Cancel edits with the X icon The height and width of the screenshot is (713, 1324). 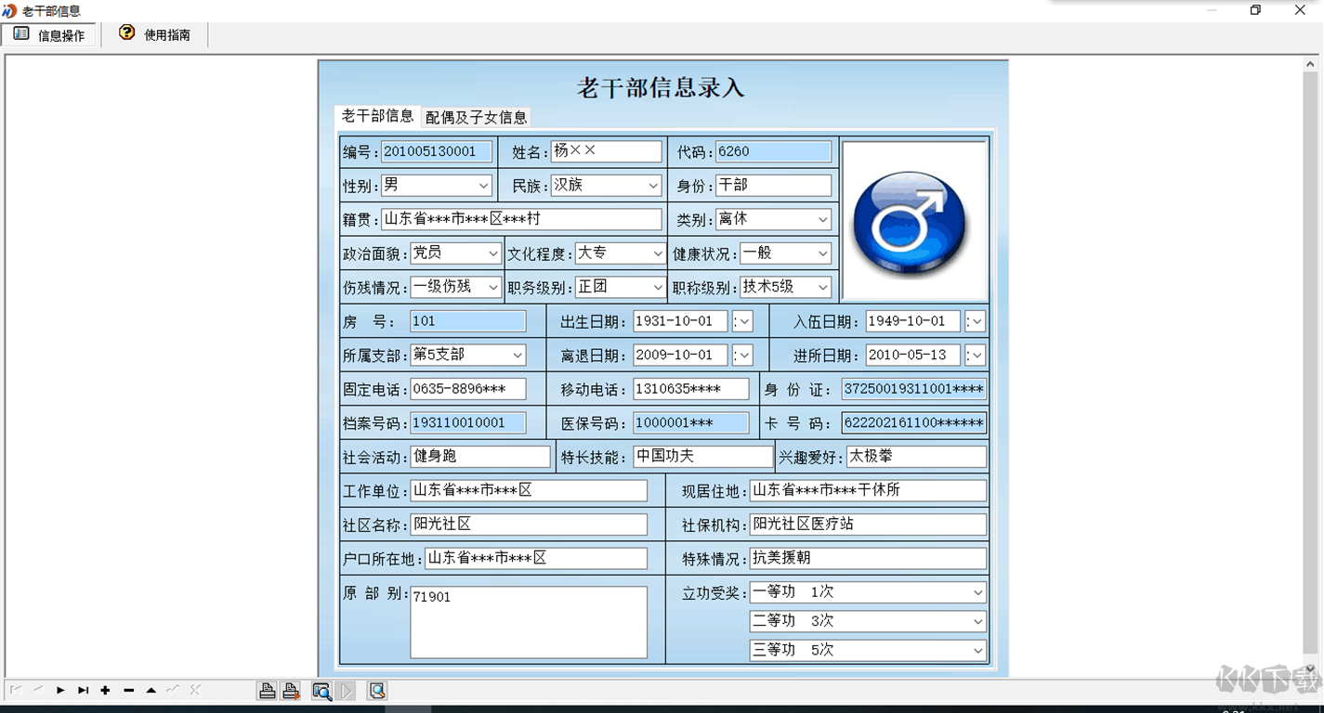coord(194,690)
